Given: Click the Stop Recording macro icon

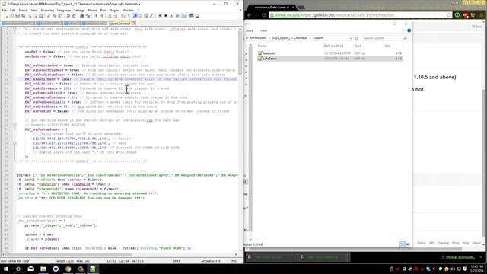Looking at the screenshot, I should (166, 15).
